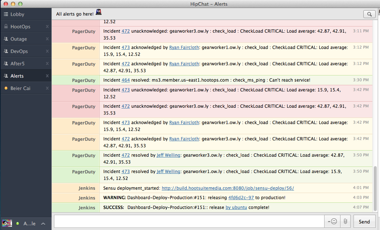Click the user avatar at bottom left
This screenshot has width=380, height=230.
point(7,223)
